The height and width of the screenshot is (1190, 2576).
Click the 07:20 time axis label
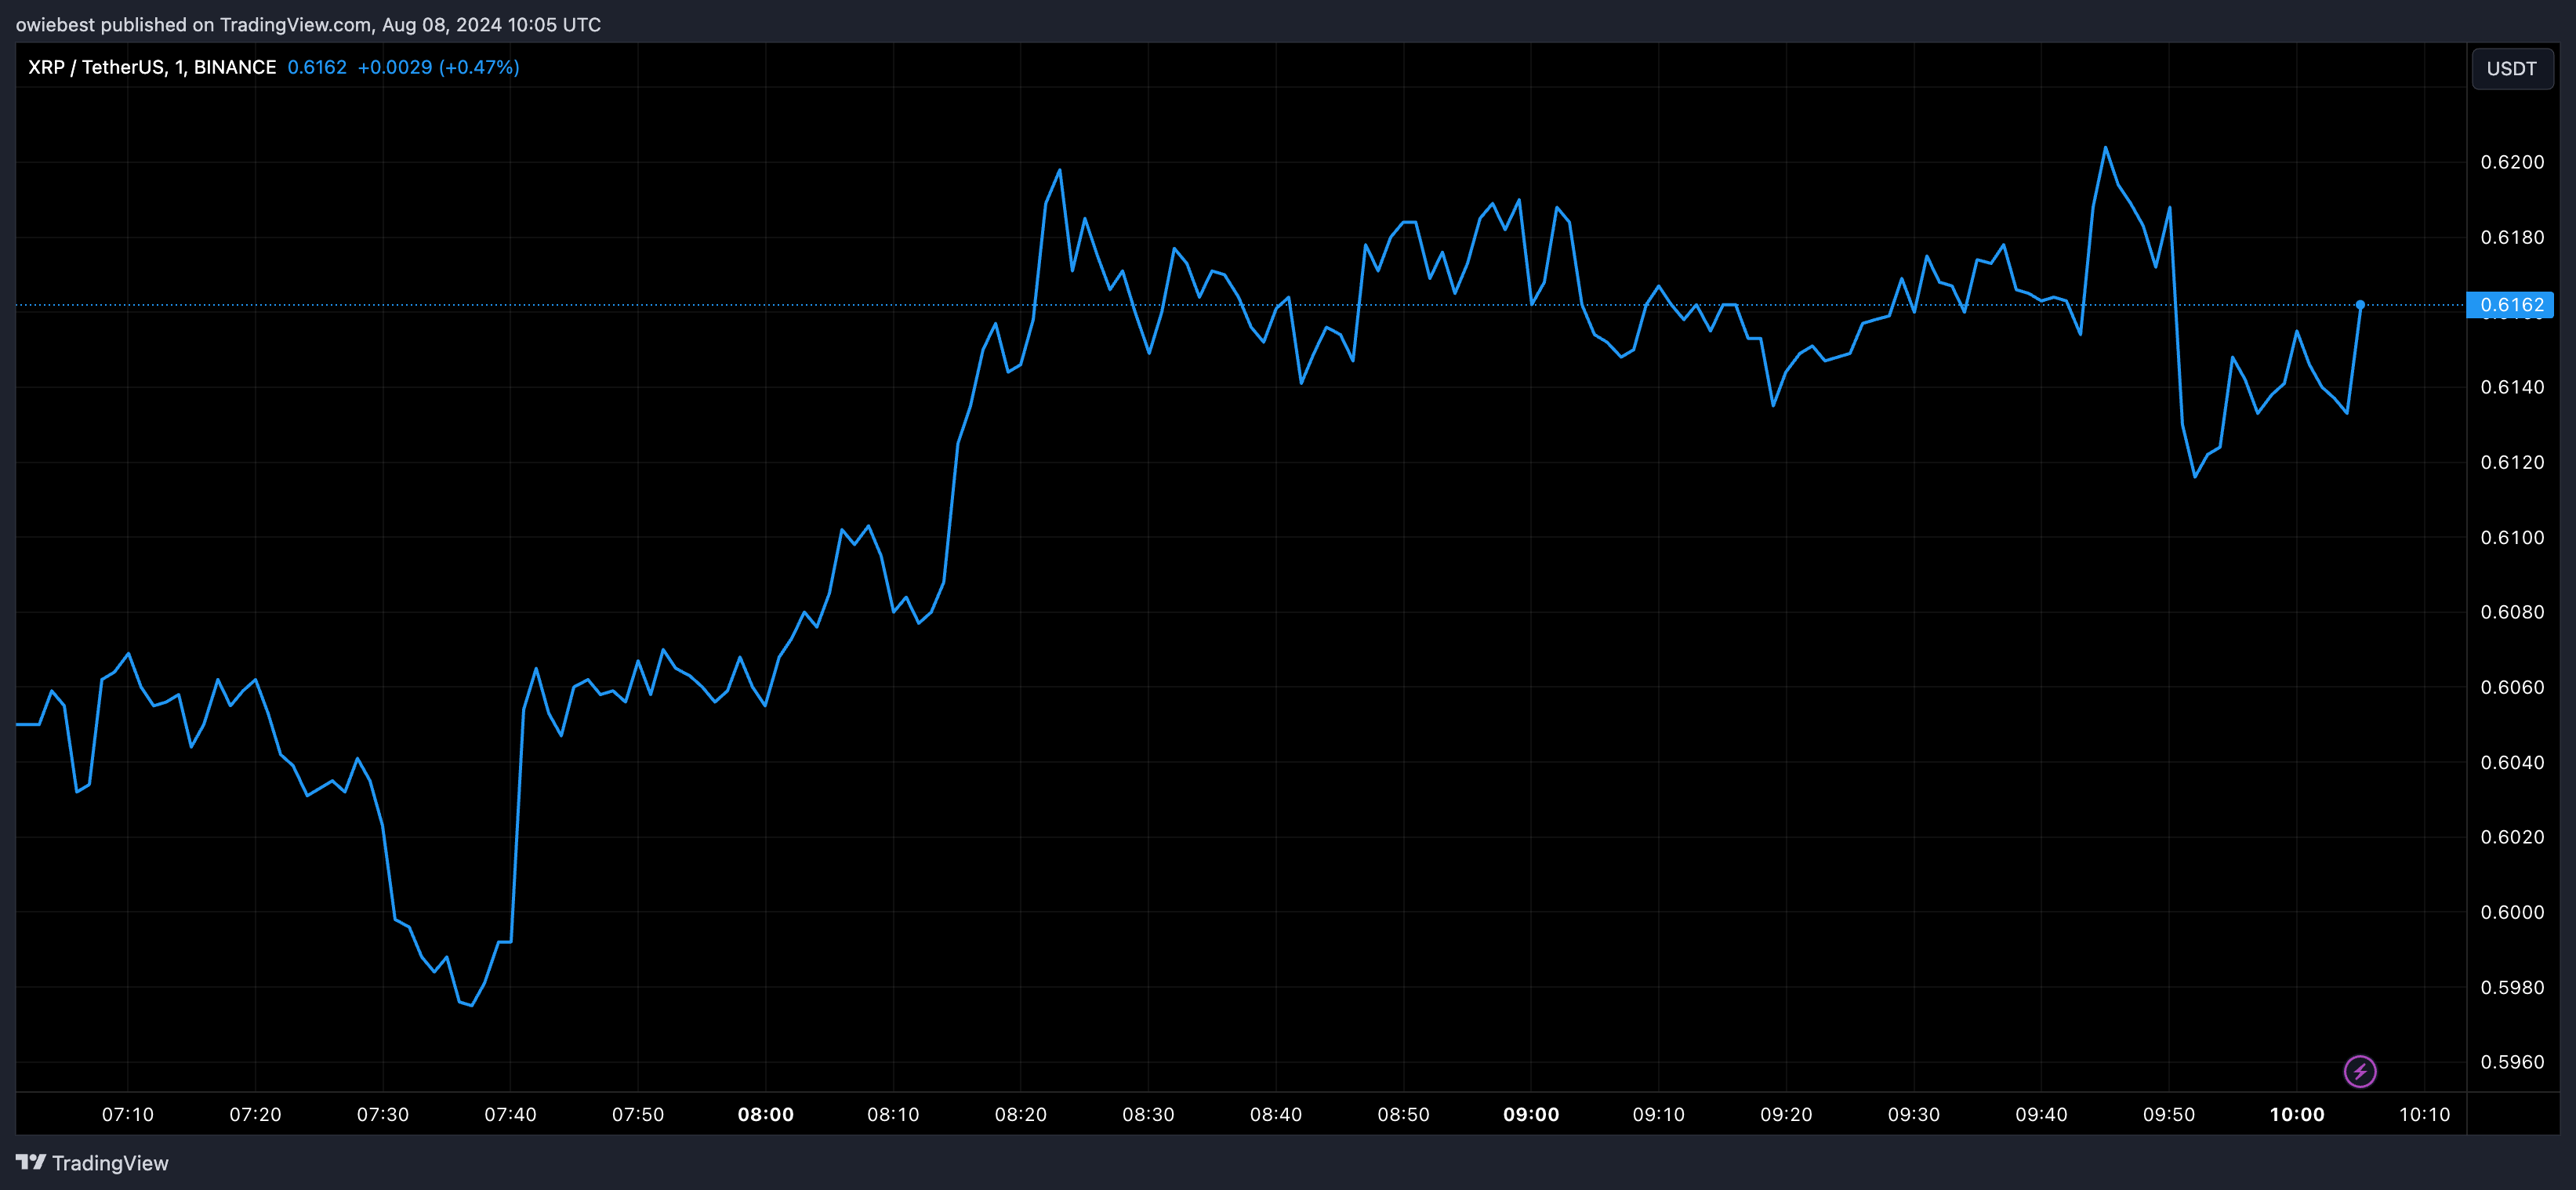point(255,1114)
